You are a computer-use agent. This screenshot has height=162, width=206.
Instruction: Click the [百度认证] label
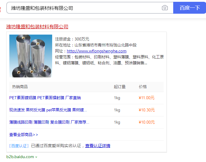(19, 146)
